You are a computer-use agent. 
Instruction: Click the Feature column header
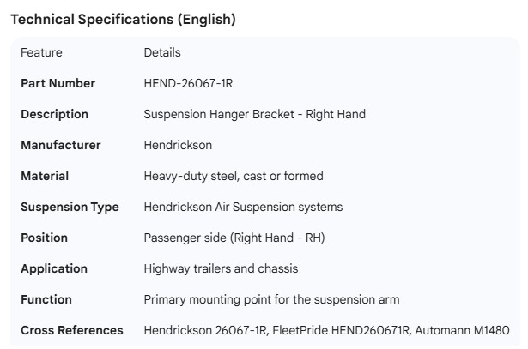(41, 53)
